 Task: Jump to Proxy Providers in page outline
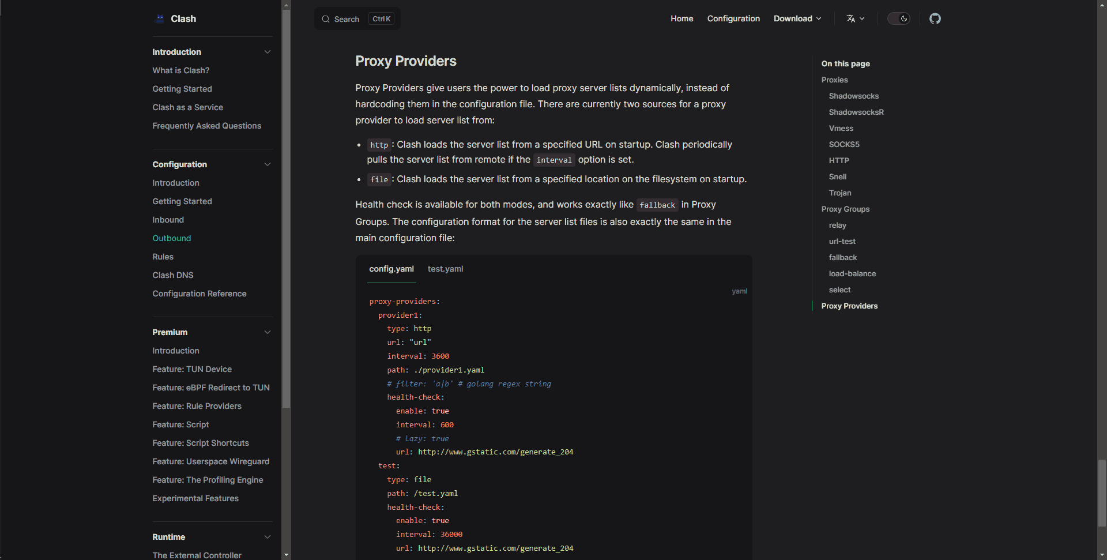(849, 306)
